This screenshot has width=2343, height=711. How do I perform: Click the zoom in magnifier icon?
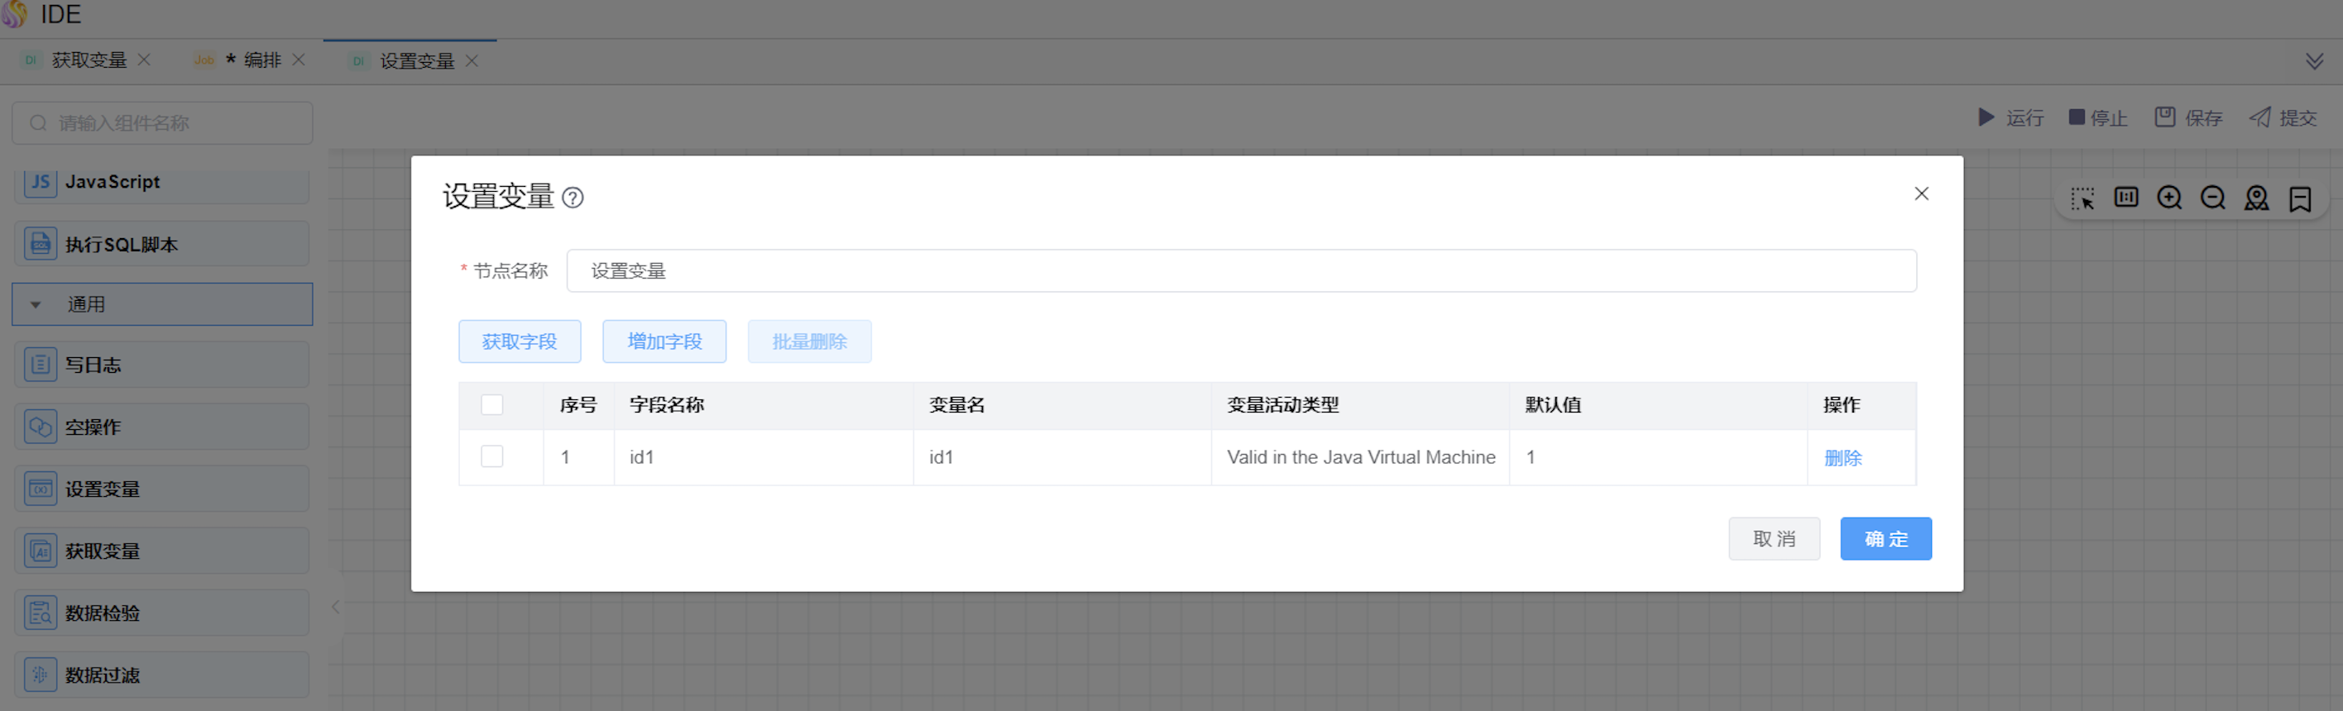2169,198
